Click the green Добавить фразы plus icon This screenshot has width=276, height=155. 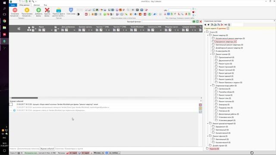38,10
